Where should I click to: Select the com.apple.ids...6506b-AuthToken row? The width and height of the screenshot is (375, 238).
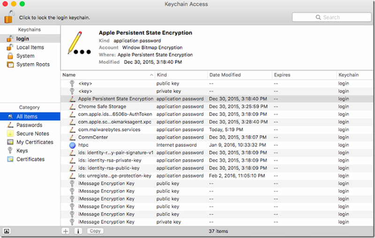pyautogui.click(x=217, y=114)
